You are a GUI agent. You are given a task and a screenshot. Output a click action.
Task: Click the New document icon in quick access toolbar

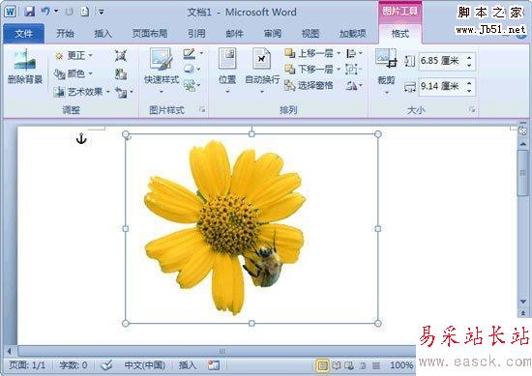pyautogui.click(x=84, y=12)
